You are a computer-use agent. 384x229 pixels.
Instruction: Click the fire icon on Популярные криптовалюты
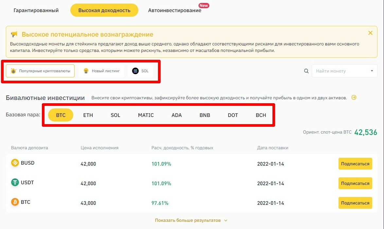coord(13,71)
